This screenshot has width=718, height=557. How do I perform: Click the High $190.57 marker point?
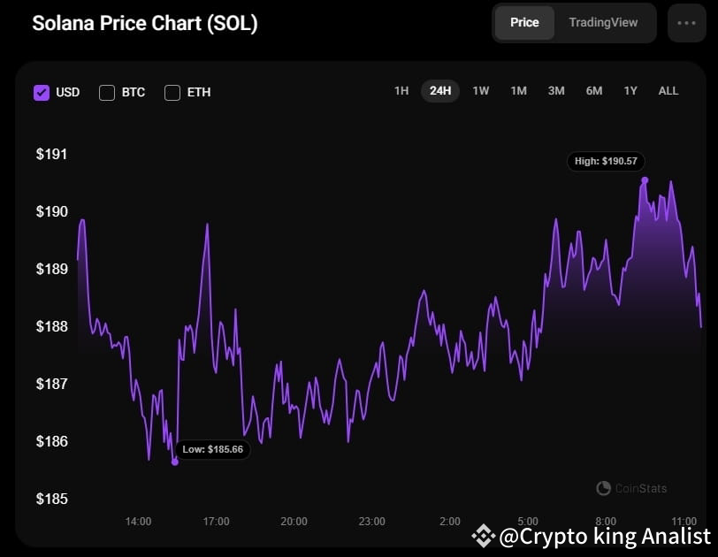[645, 180]
